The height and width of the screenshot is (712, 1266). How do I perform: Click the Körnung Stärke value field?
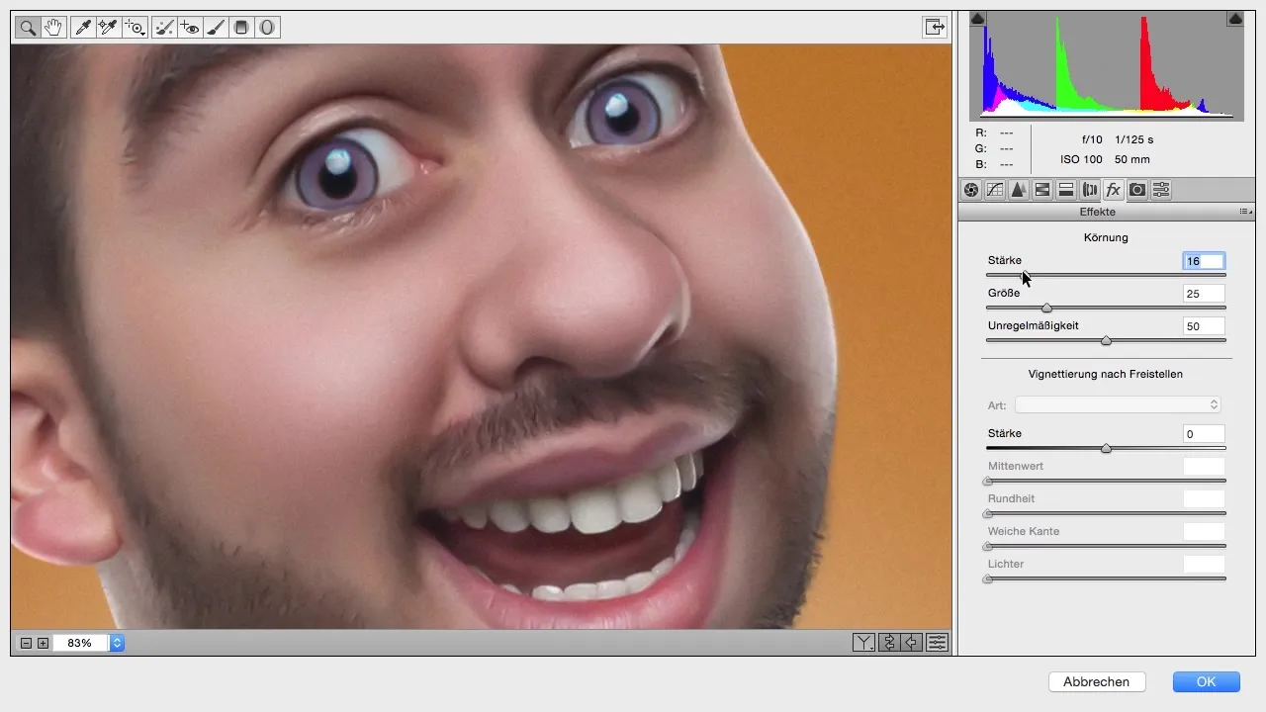coord(1204,261)
